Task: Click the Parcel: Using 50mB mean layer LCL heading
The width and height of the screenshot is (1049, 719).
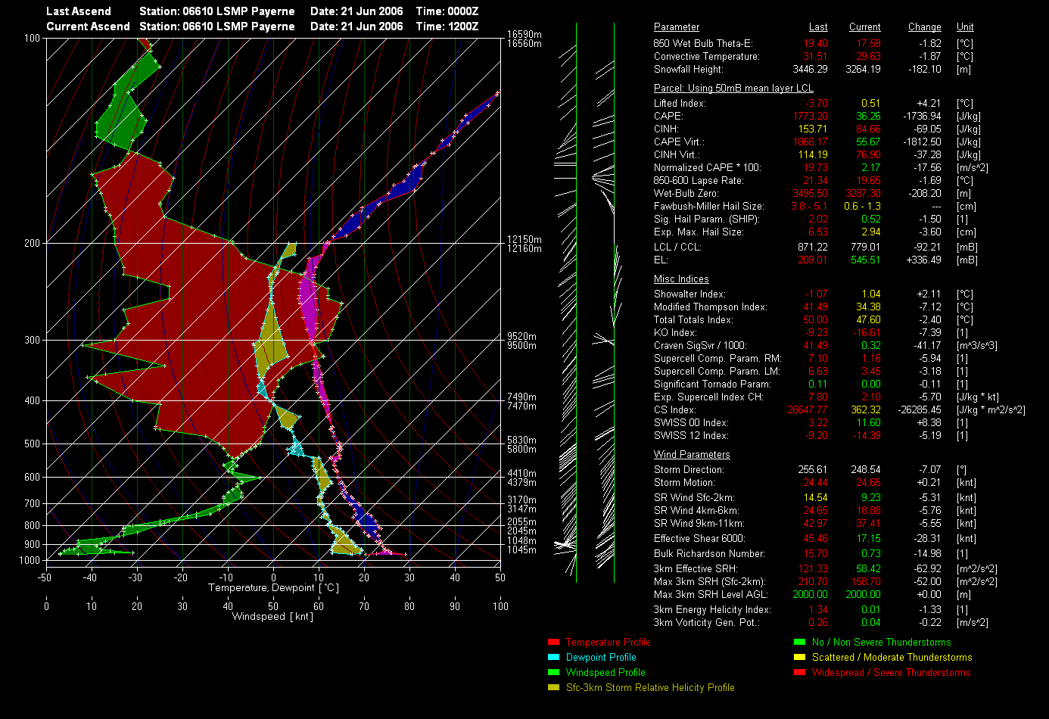Action: coord(733,89)
